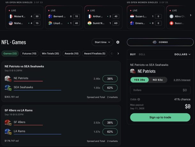The width and height of the screenshot is (195, 147).
Task: Click SEA Seahawks 62% button
Action: click(110, 88)
